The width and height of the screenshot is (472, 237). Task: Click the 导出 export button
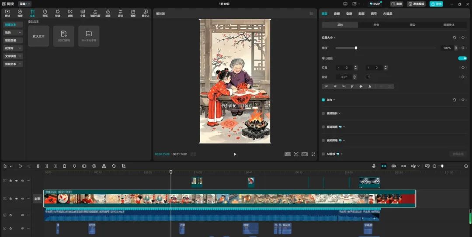pos(436,4)
